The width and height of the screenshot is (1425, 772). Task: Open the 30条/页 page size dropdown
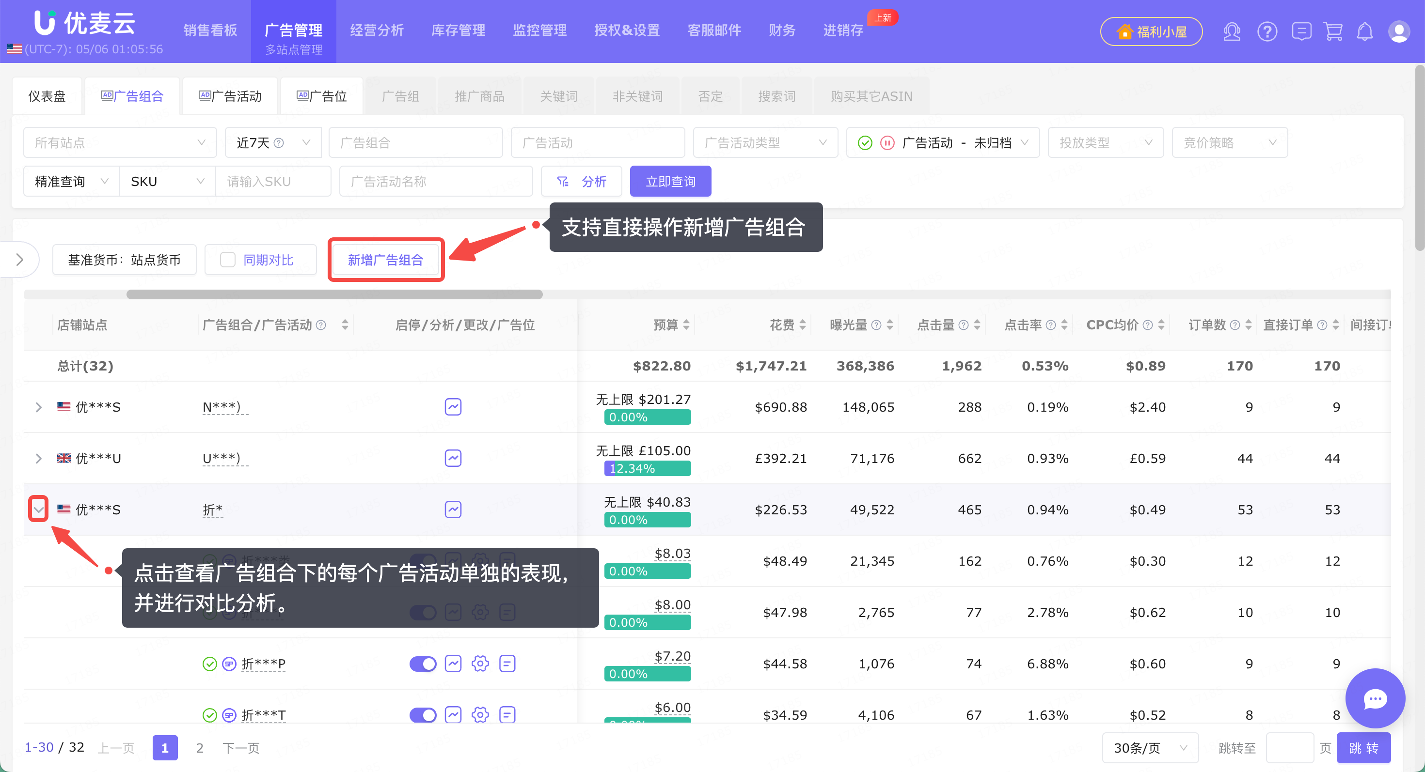1150,748
